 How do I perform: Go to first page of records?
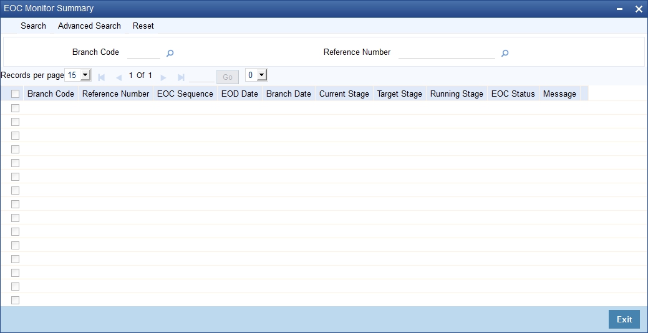101,77
